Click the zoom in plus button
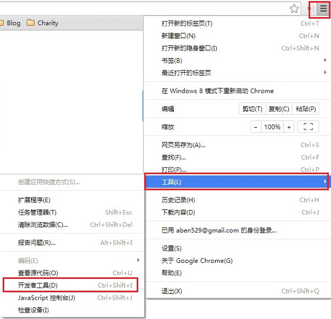 tap(289, 127)
